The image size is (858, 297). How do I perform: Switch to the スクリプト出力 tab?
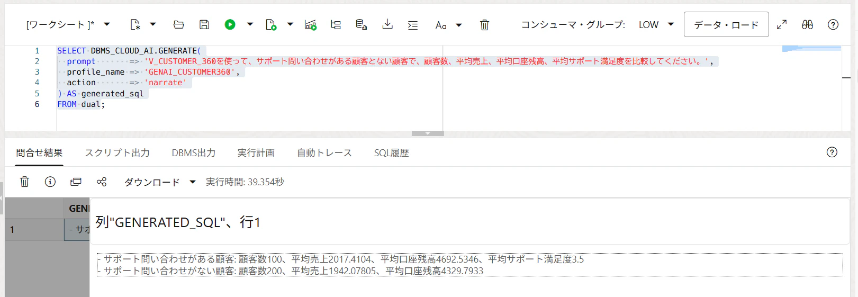[118, 153]
